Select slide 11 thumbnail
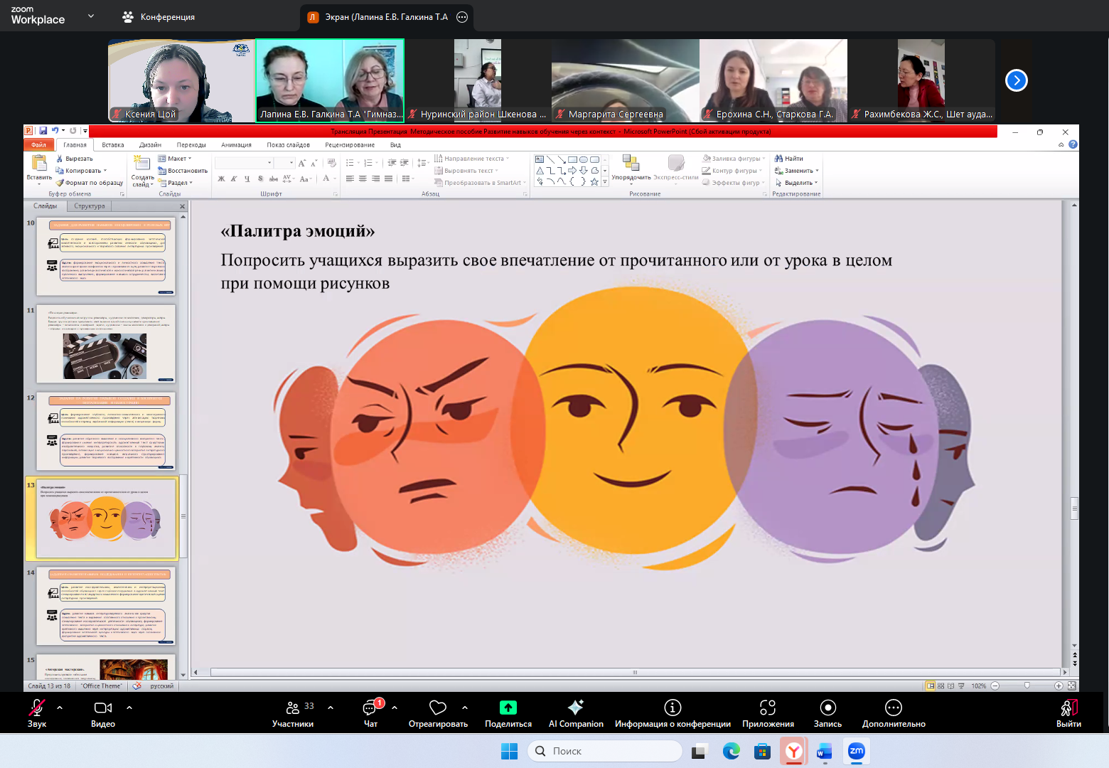Viewport: 1109px width, 768px height. click(105, 344)
